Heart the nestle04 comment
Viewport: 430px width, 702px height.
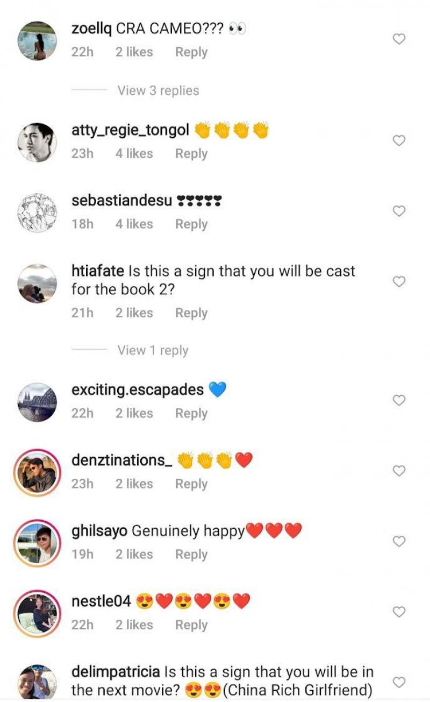[x=399, y=612]
